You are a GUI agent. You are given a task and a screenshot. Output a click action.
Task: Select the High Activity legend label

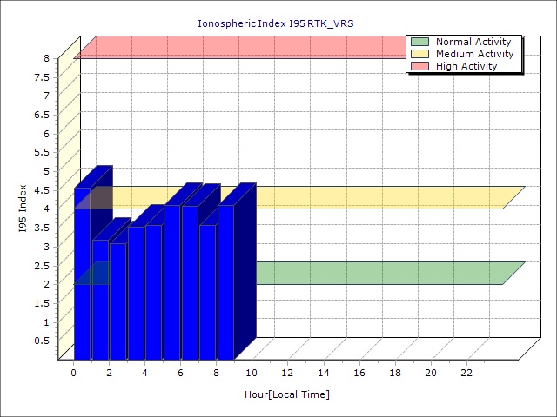(x=466, y=66)
